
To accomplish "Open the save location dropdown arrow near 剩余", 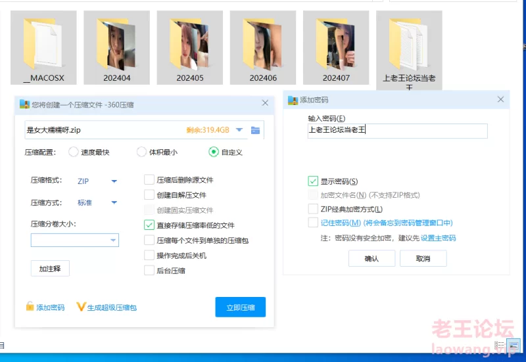I will [239, 129].
